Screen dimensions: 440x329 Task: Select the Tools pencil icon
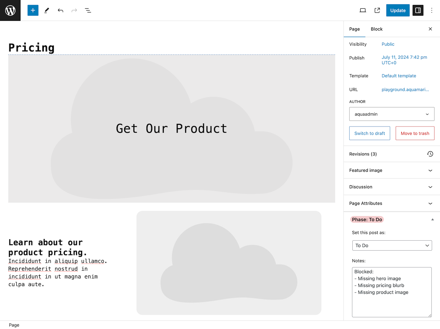(47, 10)
